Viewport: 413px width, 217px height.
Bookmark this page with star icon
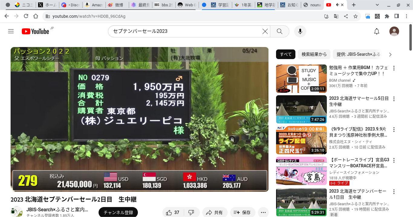pos(356,16)
